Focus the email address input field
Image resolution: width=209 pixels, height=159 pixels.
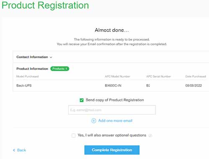[112, 110]
